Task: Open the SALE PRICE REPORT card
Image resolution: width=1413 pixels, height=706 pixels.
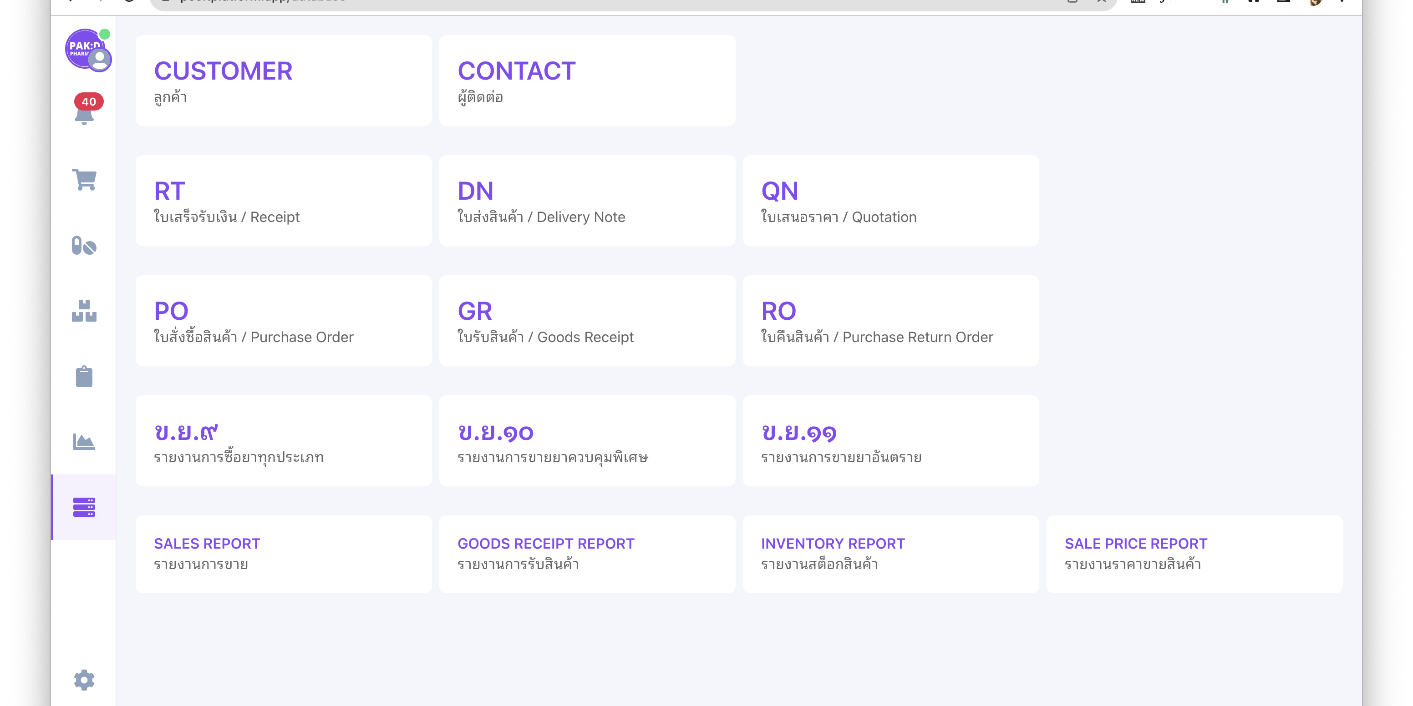Action: (1194, 554)
